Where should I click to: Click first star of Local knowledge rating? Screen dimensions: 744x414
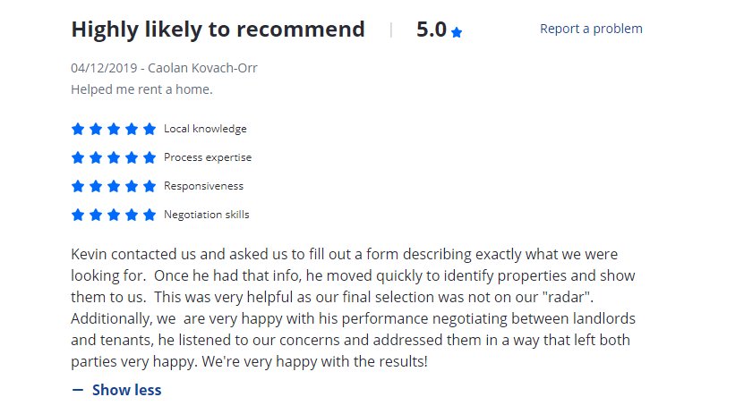point(78,129)
